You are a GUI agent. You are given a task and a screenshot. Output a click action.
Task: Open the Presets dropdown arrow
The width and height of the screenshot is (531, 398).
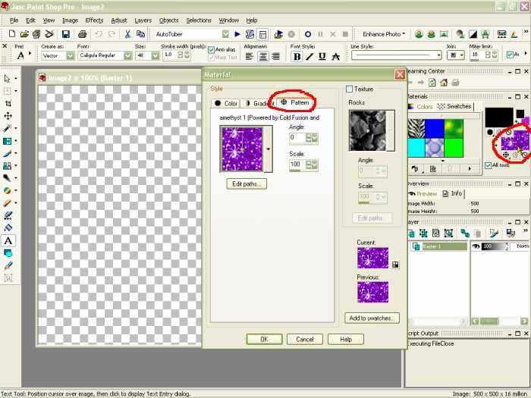[x=30, y=53]
